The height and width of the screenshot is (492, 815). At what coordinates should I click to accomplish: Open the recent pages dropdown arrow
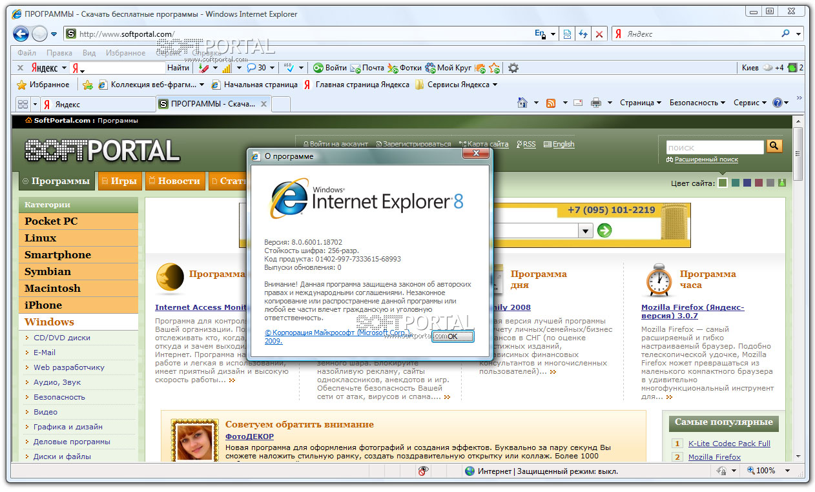click(x=54, y=34)
